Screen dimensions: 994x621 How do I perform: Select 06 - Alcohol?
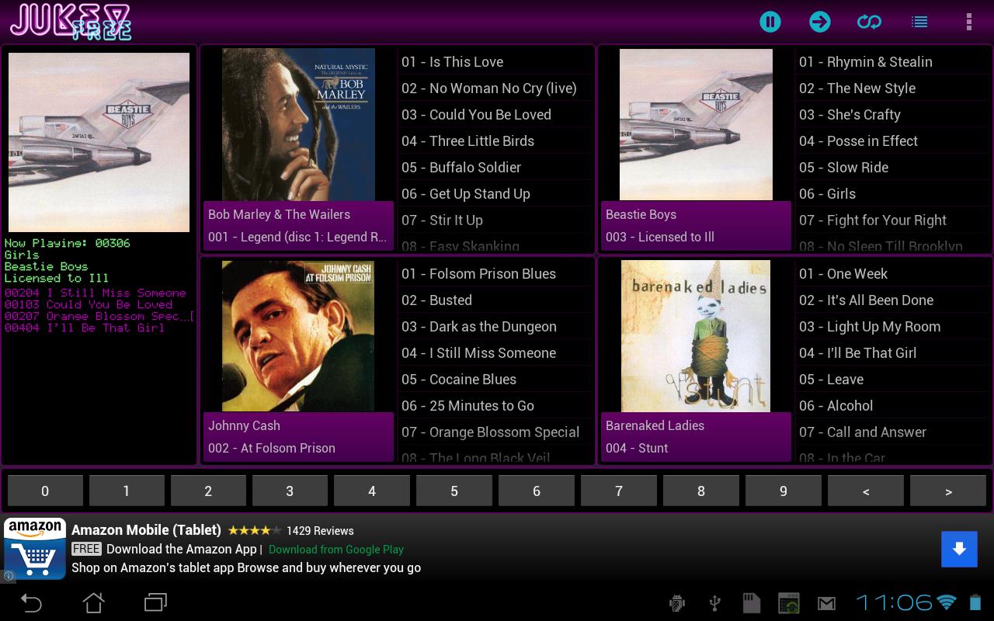893,406
